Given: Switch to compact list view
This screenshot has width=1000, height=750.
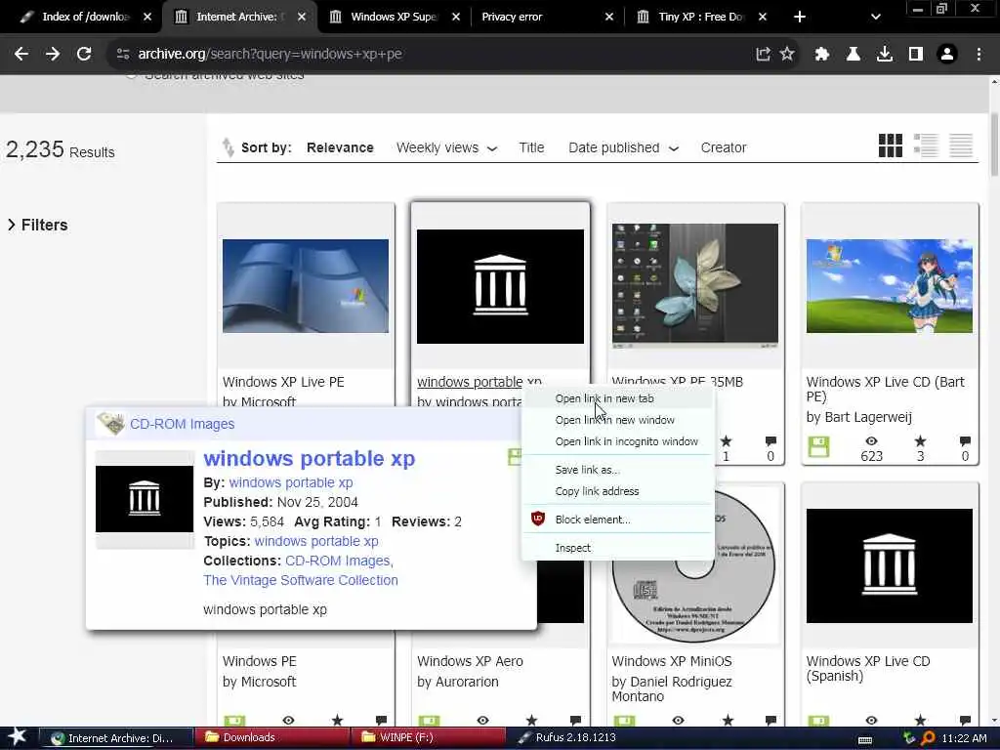Looking at the screenshot, I should pos(961,146).
